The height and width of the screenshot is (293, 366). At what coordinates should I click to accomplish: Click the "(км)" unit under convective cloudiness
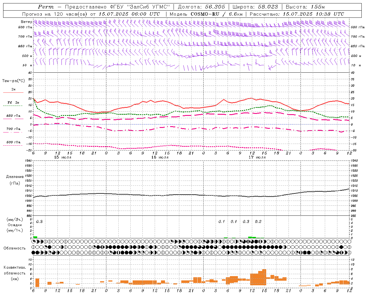click(x=15, y=278)
